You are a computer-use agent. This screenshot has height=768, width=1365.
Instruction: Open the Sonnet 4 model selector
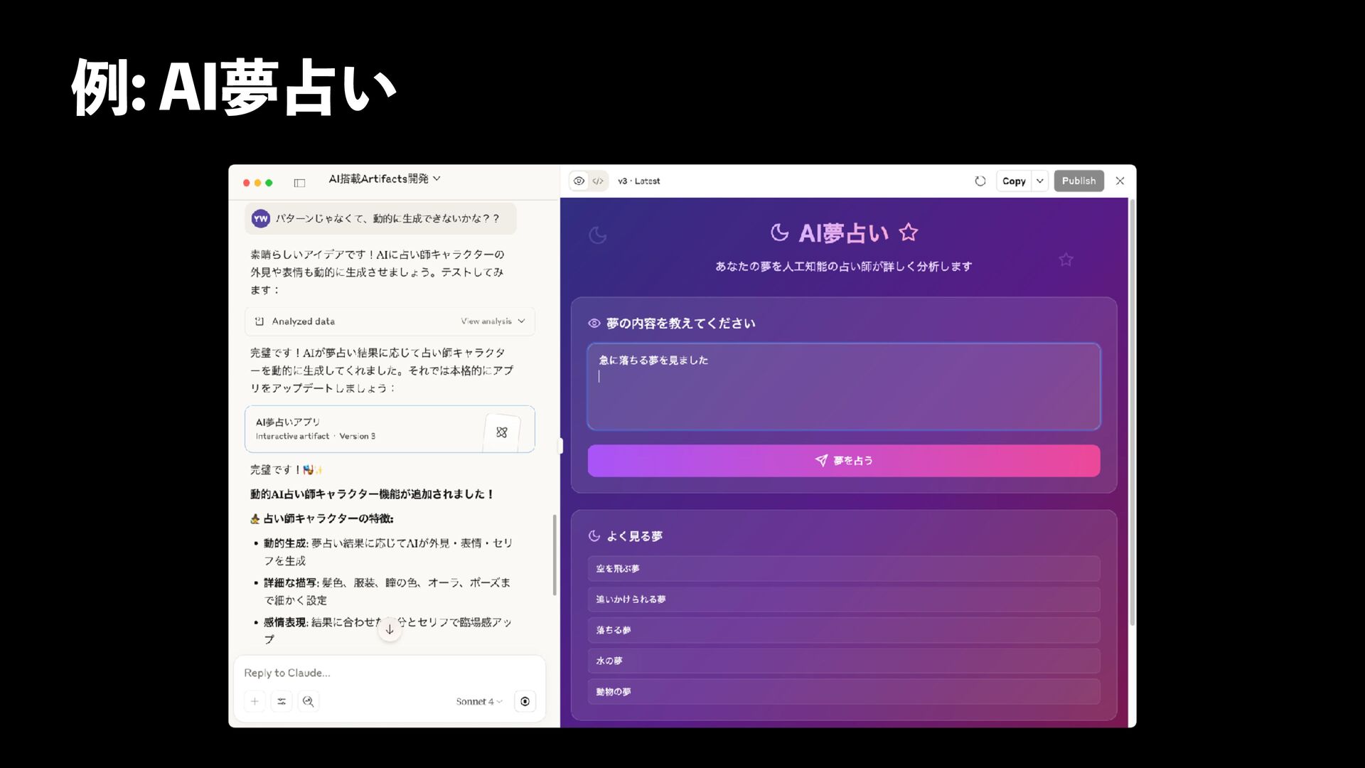point(479,701)
